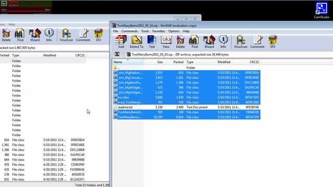Sort by the Name column header
The height and width of the screenshot is (187, 333).
[x=128, y=62]
